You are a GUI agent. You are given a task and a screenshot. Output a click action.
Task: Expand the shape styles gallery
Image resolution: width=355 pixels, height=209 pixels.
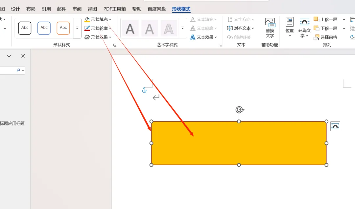pyautogui.click(x=77, y=28)
